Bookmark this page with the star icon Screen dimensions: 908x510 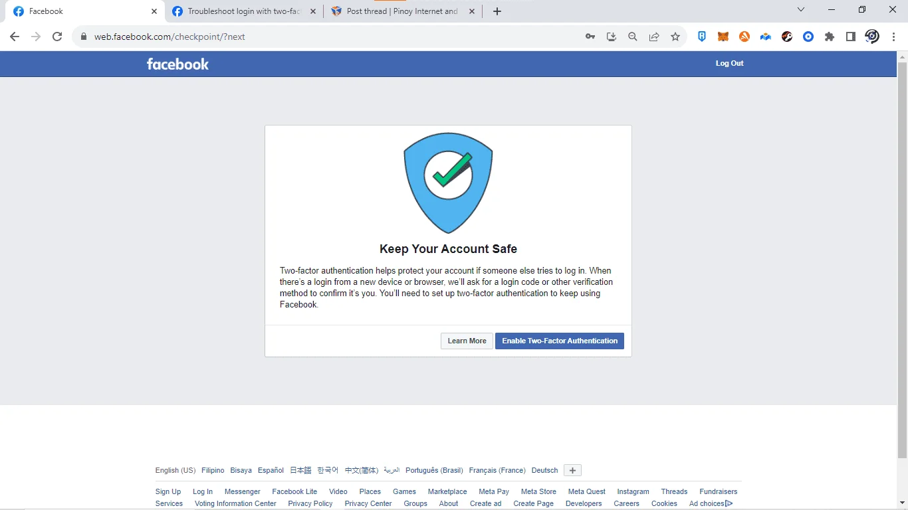pos(675,37)
